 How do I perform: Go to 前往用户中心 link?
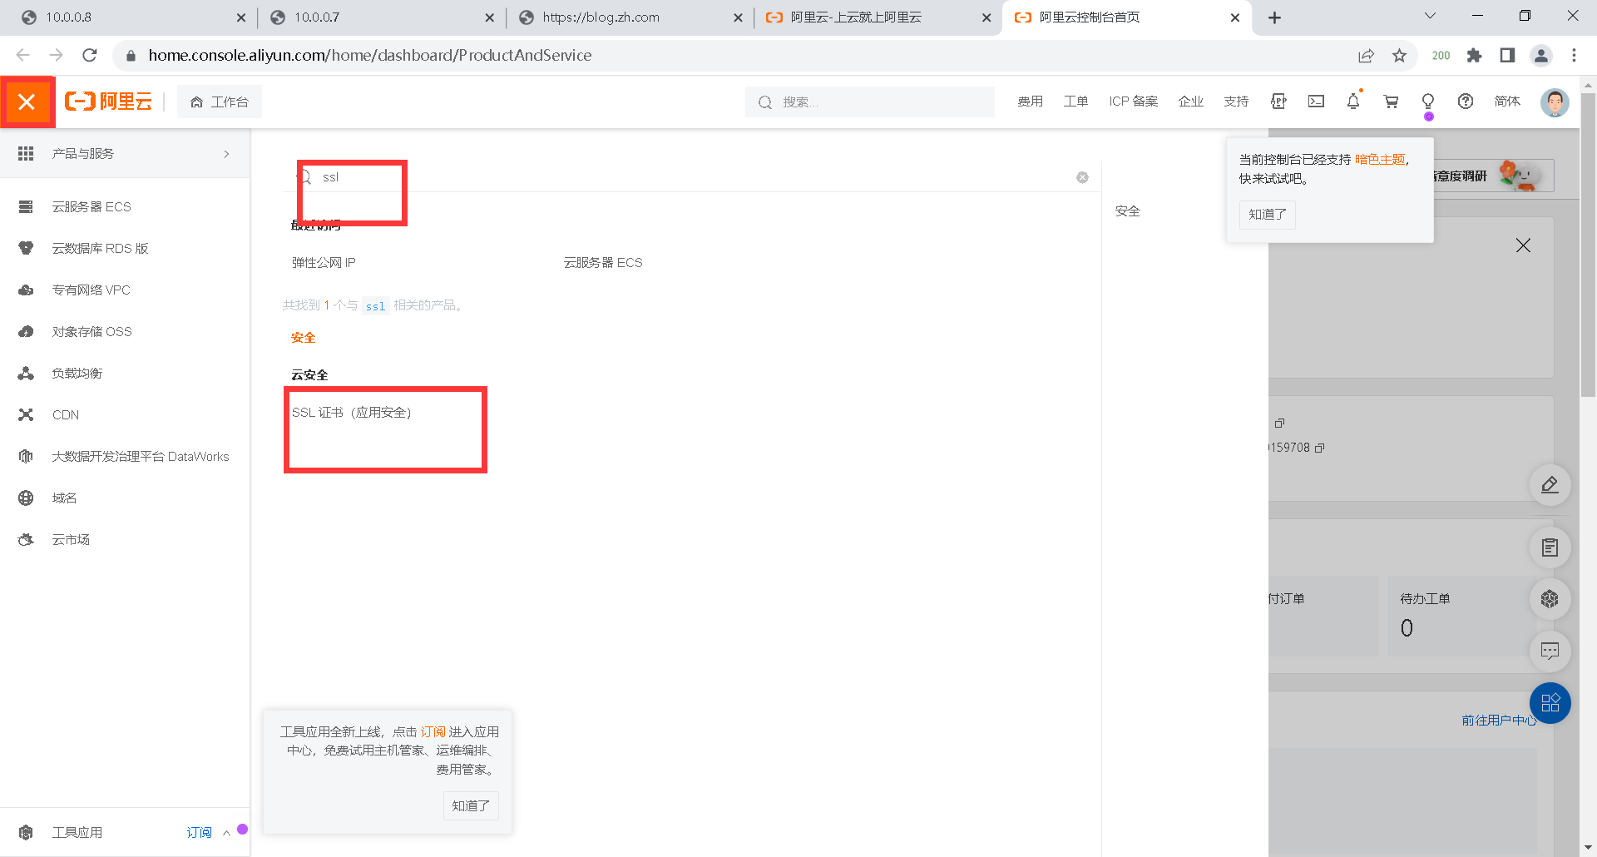point(1499,721)
